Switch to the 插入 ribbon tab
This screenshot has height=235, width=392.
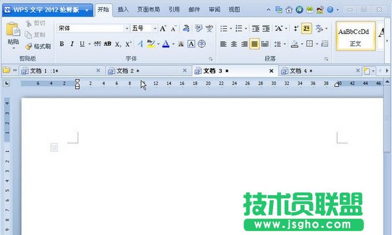coord(123,10)
